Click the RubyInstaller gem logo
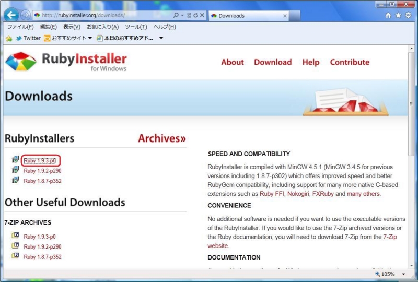Screen dimensions: 418x282 click(x=21, y=61)
